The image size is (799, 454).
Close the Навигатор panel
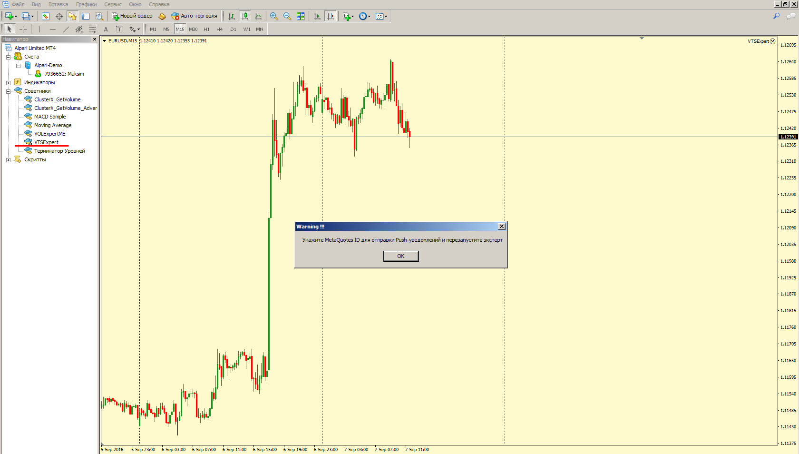tap(95, 39)
